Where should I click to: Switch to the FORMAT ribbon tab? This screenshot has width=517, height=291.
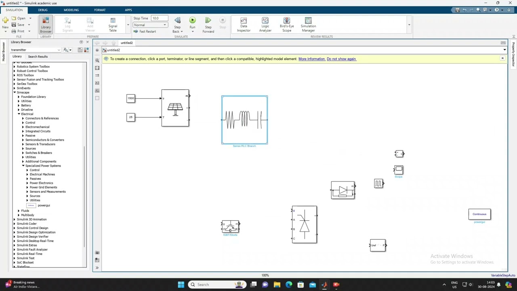pyautogui.click(x=100, y=10)
